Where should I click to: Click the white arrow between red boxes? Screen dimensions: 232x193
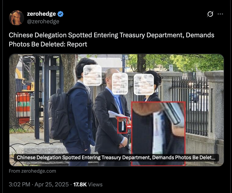(x=129, y=126)
